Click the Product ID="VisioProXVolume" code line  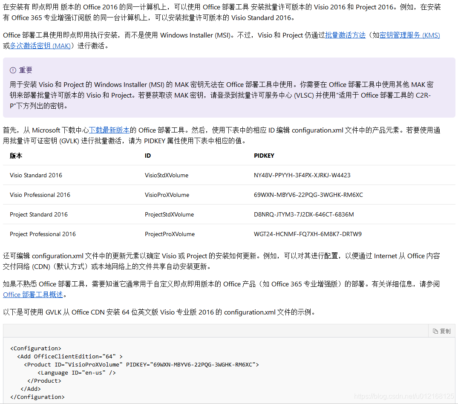[x=141, y=364]
